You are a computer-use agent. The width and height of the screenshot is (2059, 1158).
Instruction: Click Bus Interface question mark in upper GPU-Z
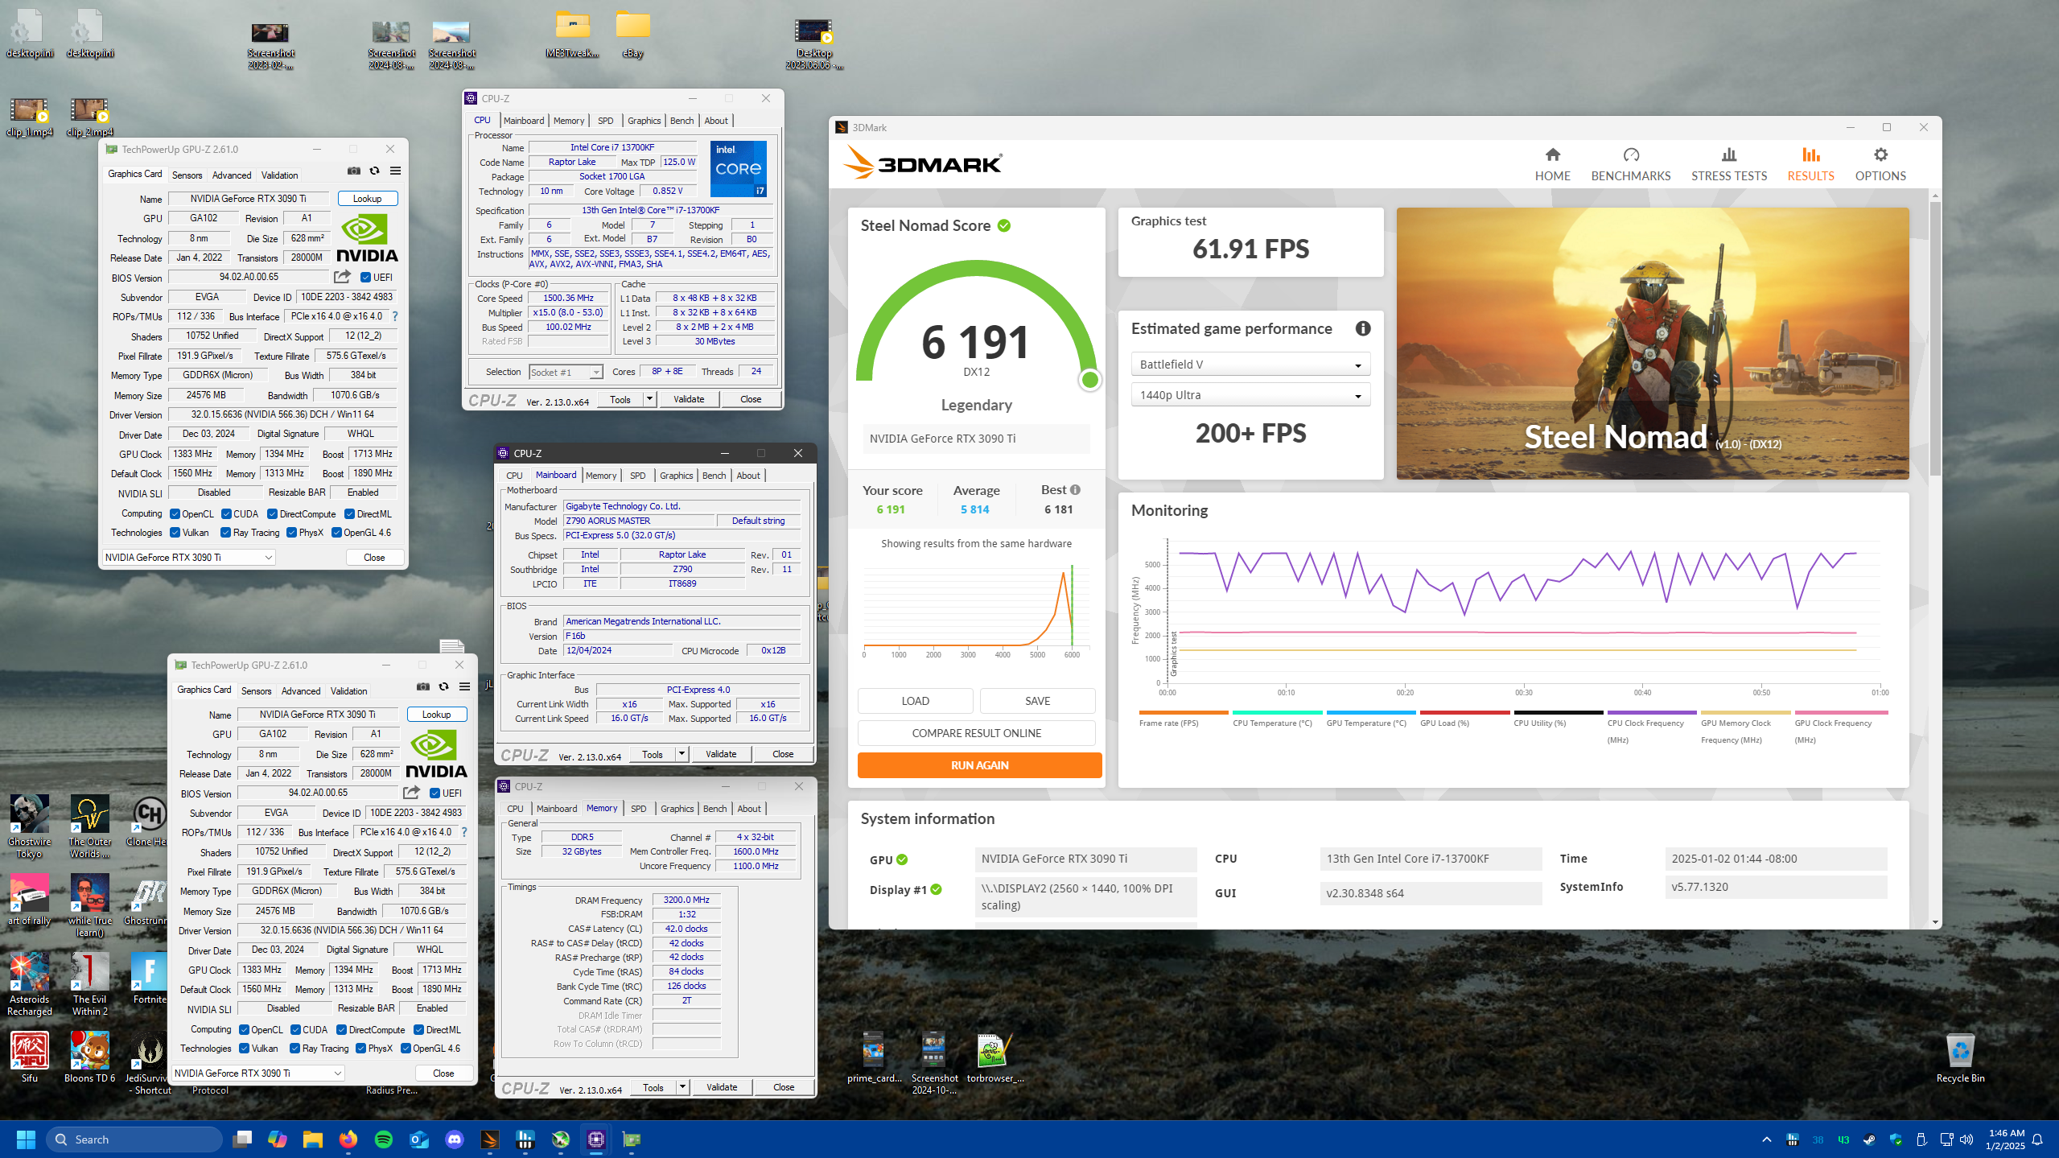395,316
